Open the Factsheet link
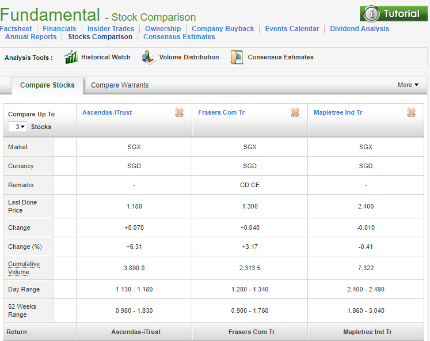Image resolution: width=430 pixels, height=341 pixels. click(x=16, y=29)
